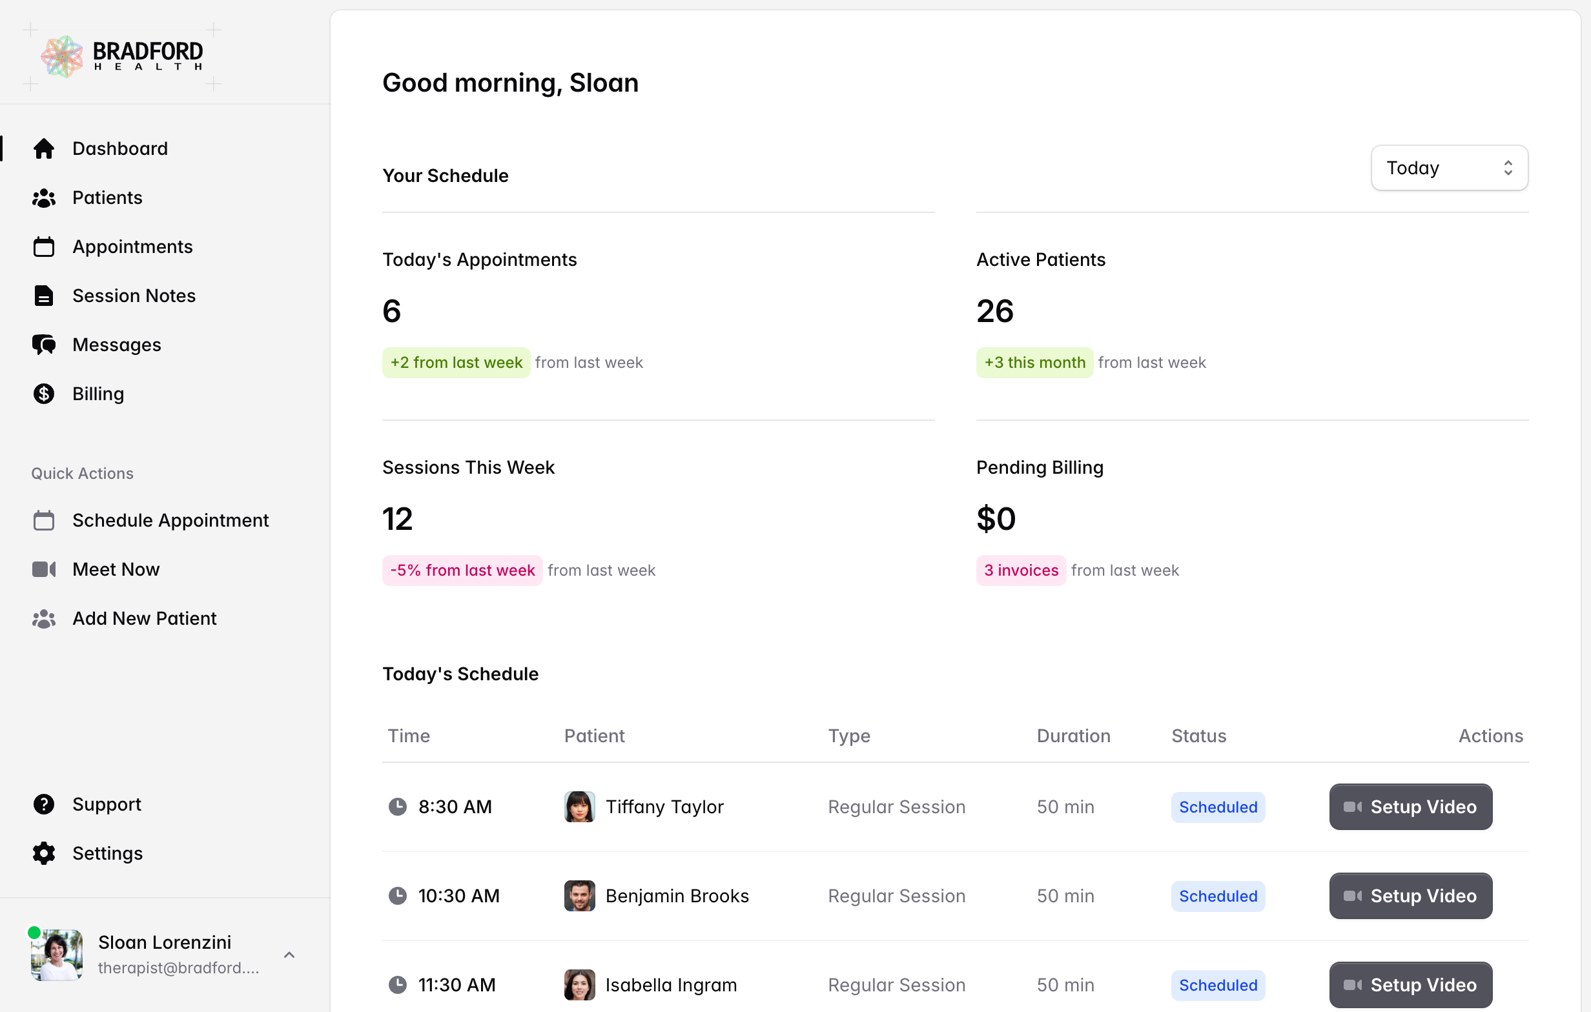This screenshot has height=1012, width=1591.
Task: Click the Bradford Health logo
Action: tap(122, 56)
